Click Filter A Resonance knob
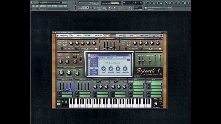This screenshot has width=221, height=124. click(x=67, y=62)
